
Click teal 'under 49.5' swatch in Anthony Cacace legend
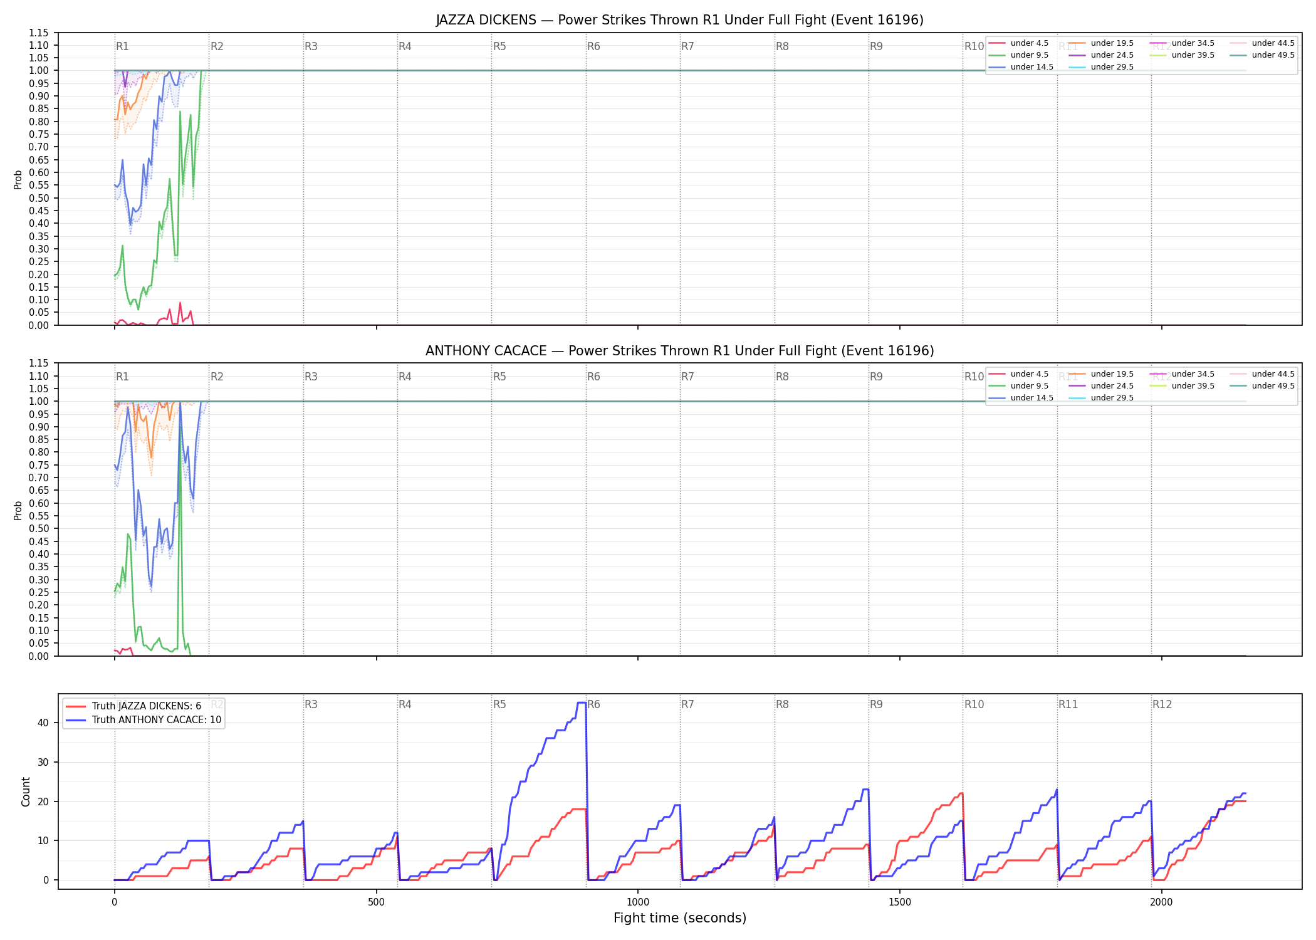point(1238,386)
